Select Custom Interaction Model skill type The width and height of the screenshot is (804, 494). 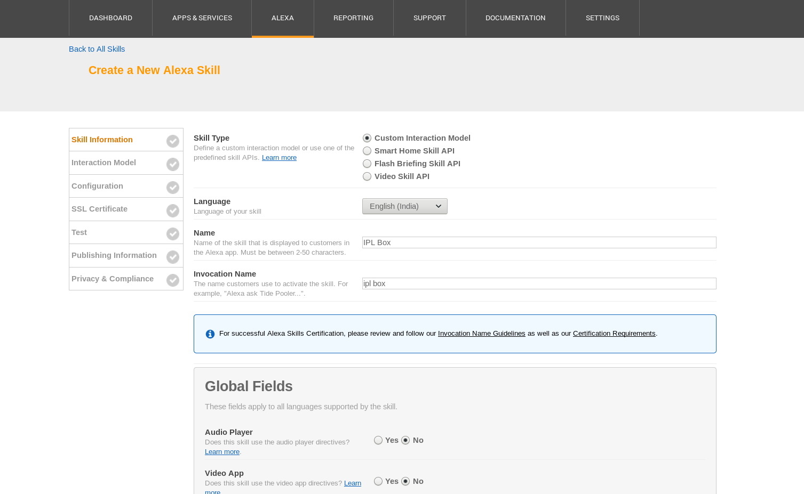pos(367,138)
